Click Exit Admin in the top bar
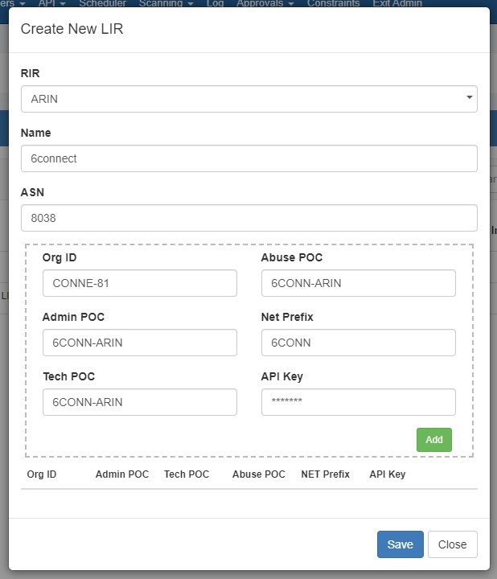This screenshot has height=579, width=497. pos(396,3)
